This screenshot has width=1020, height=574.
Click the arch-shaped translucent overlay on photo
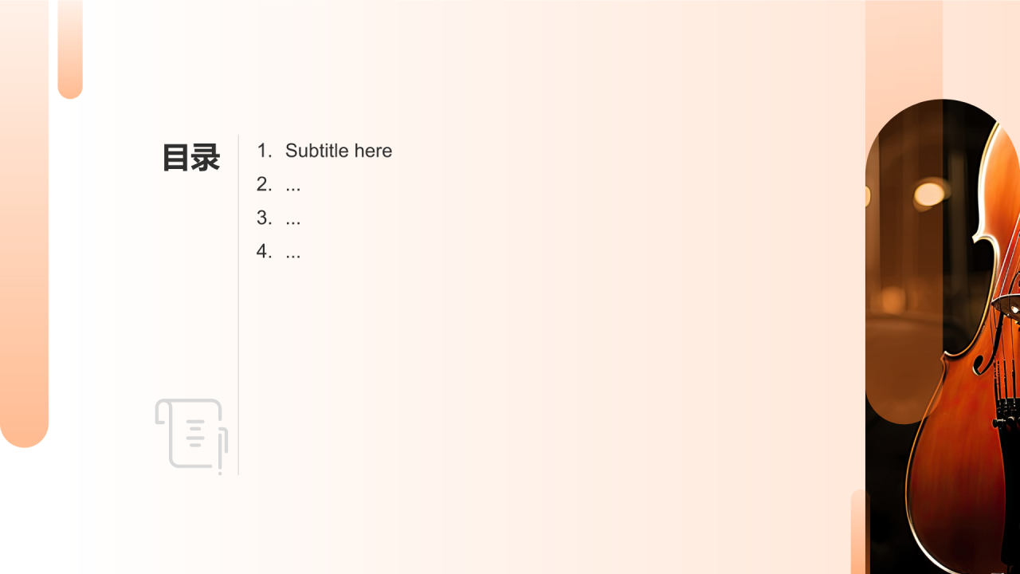coord(904,263)
